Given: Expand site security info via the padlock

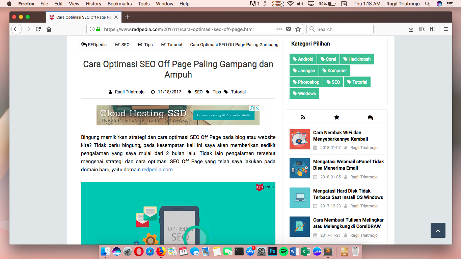Looking at the screenshot, I should click(x=98, y=29).
